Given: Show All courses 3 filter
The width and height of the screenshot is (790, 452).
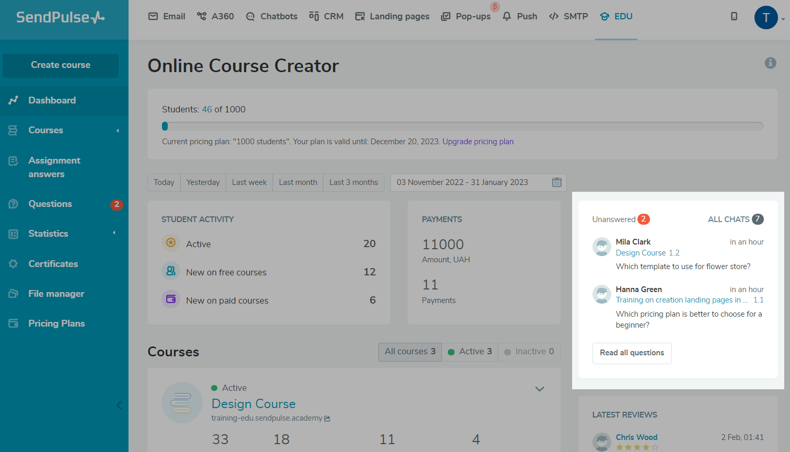Looking at the screenshot, I should click(x=410, y=352).
